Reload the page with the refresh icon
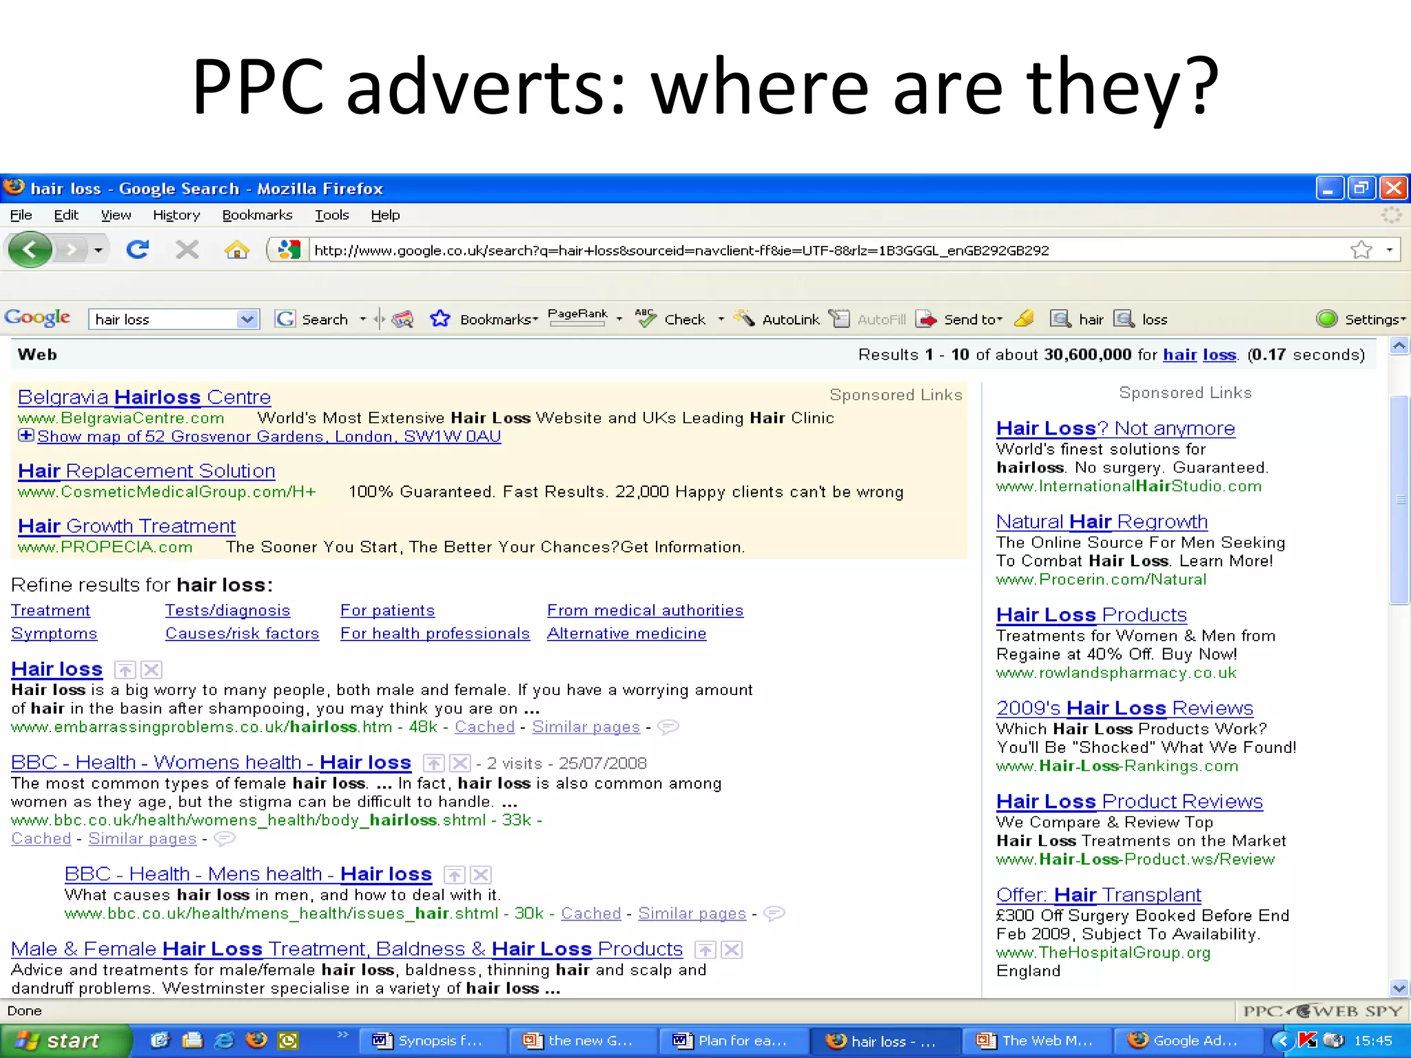The image size is (1411, 1058). 137,249
